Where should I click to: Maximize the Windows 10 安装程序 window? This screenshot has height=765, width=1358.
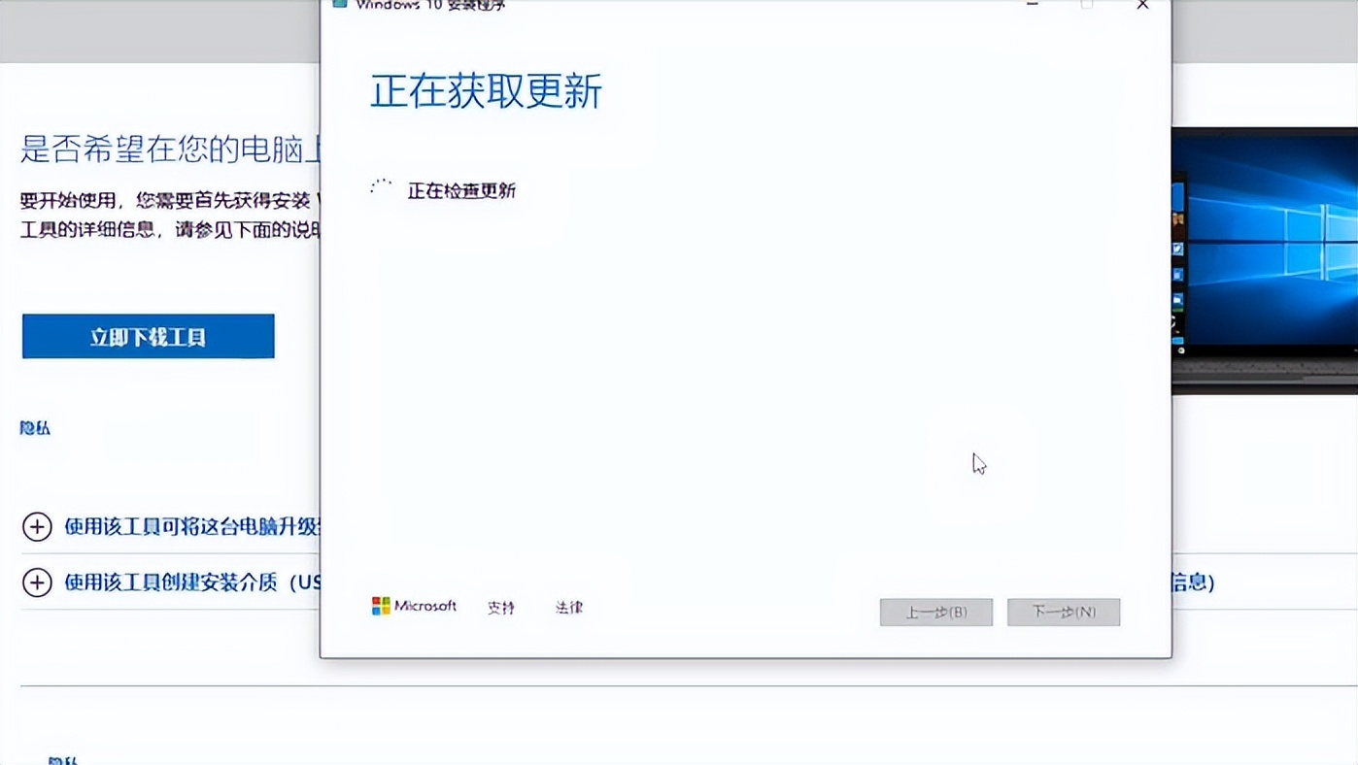[x=1085, y=6]
